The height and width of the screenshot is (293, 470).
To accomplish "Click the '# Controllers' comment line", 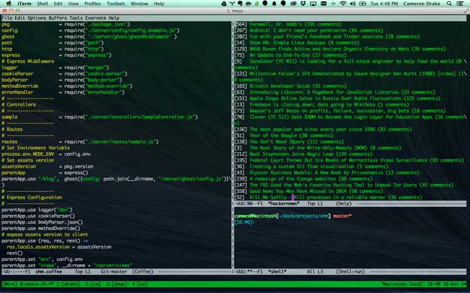I will tap(19, 105).
